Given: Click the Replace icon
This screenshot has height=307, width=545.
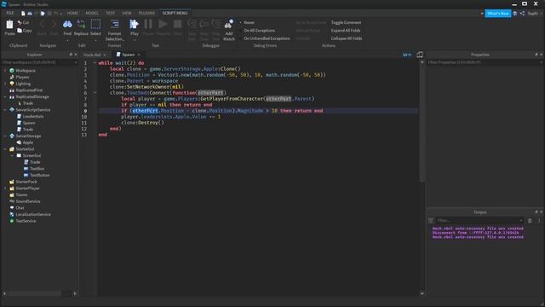Looking at the screenshot, I should (x=81, y=25).
